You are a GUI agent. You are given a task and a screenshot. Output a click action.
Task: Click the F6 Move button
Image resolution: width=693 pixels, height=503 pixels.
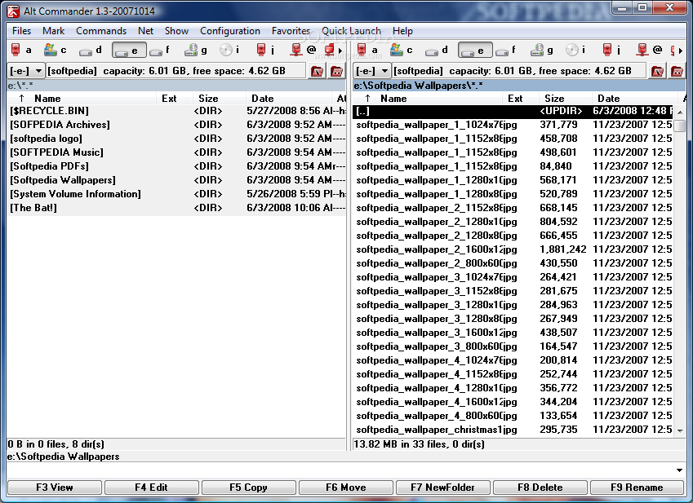pyautogui.click(x=345, y=488)
